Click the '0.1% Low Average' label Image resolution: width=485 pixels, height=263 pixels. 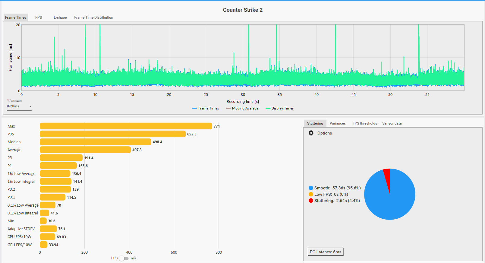(23, 205)
